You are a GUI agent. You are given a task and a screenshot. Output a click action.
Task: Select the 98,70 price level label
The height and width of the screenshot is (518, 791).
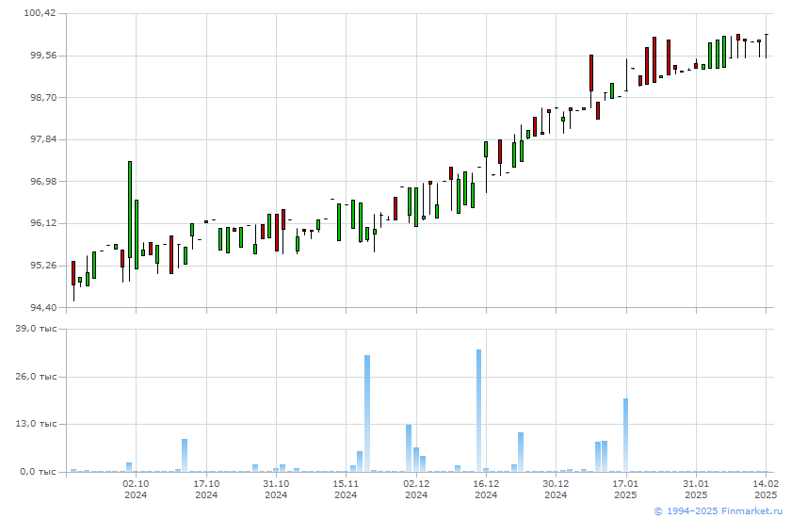pos(43,97)
